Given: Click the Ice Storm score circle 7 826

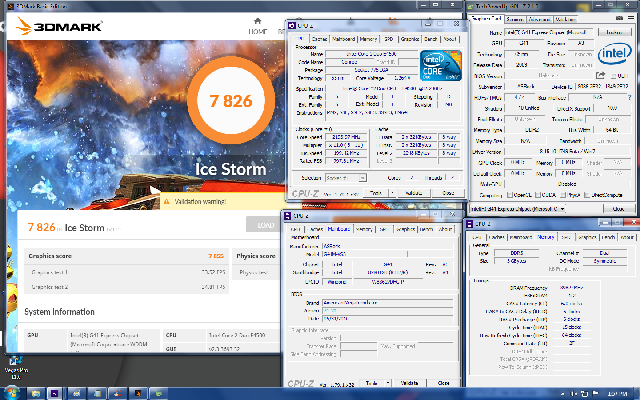Looking at the screenshot, I should click(x=231, y=101).
